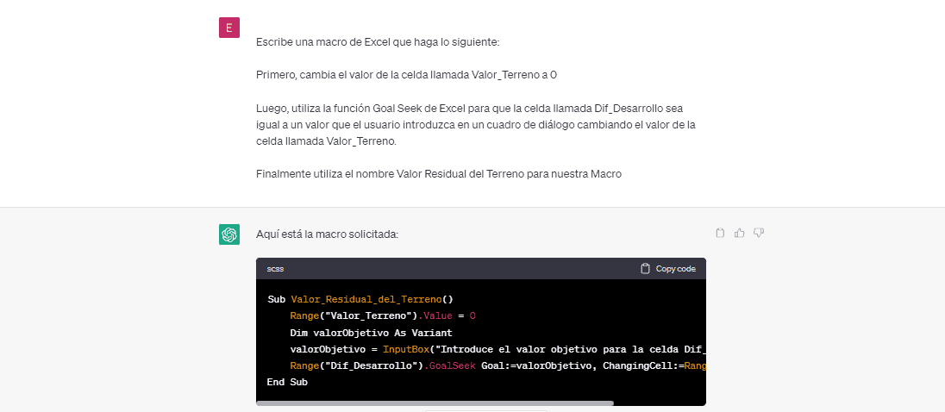Screen dimensions: 945x412
Task: Click the text "Aquí está la macro solicitada:"
Action: pyautogui.click(x=327, y=234)
